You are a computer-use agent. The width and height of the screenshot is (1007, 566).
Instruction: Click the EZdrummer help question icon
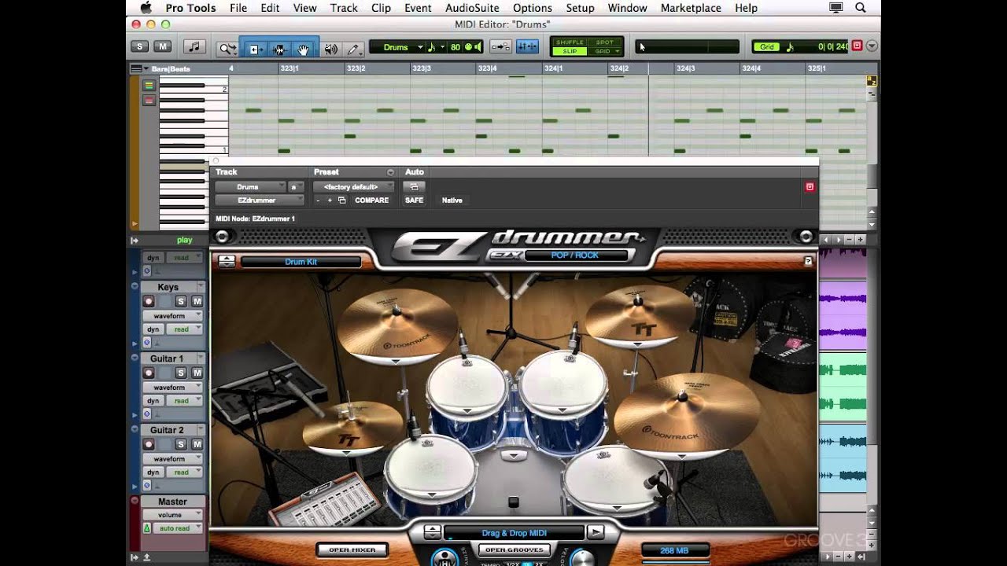tap(808, 262)
